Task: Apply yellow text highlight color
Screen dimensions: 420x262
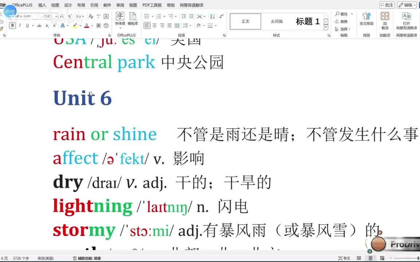Action: pos(75,25)
